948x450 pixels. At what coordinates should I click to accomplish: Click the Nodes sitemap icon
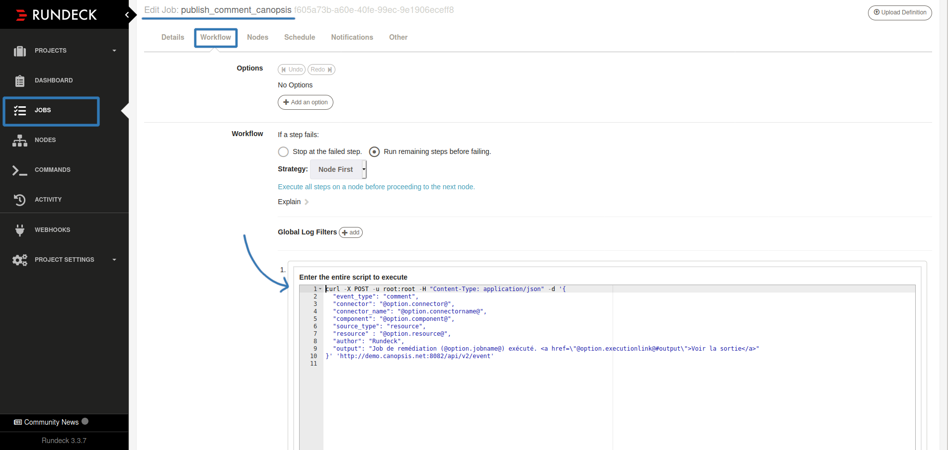20,140
